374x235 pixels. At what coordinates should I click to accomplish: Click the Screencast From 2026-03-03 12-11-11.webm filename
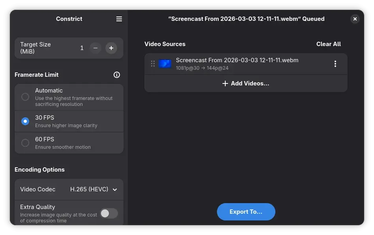[237, 60]
